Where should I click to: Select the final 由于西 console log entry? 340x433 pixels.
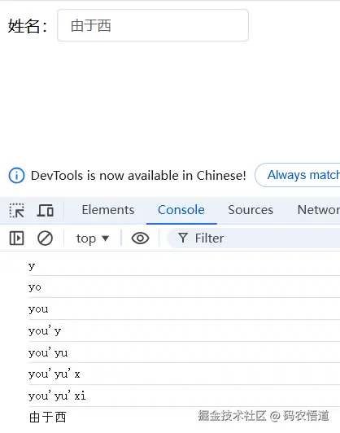point(47,417)
